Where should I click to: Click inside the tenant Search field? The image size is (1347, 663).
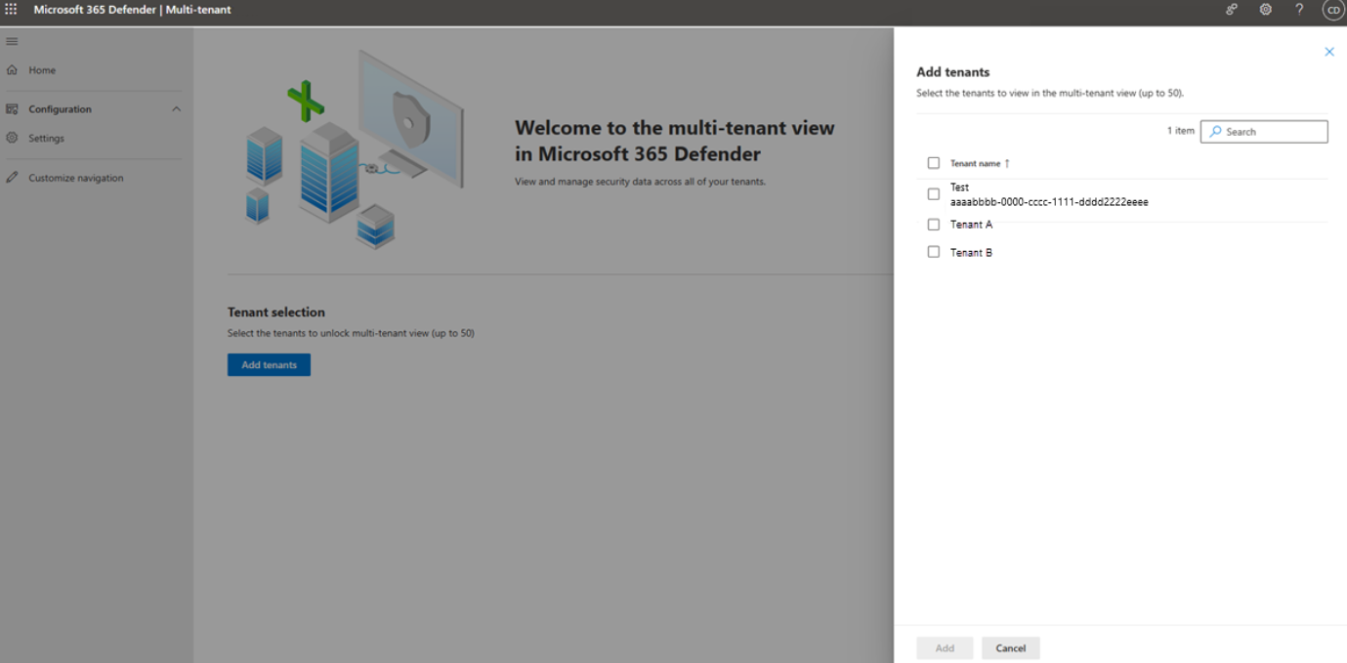pos(1264,131)
